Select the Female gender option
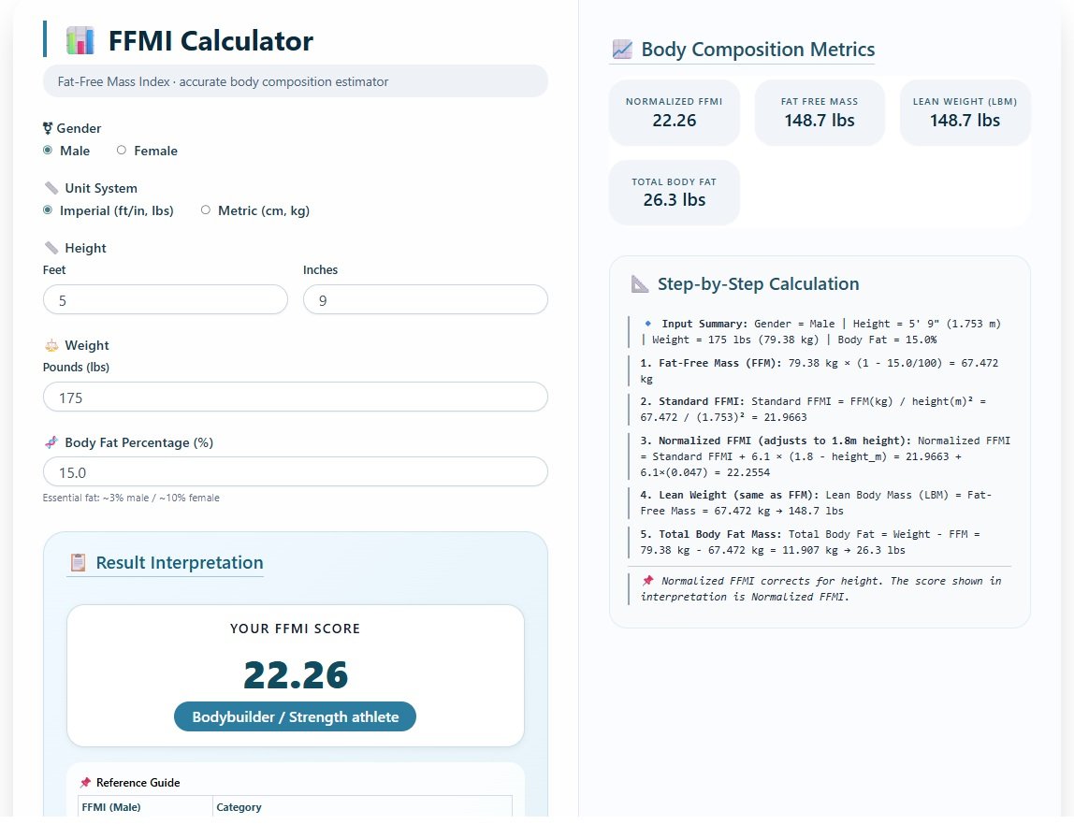Image resolution: width=1074 pixels, height=824 pixels. pyautogui.click(x=122, y=150)
